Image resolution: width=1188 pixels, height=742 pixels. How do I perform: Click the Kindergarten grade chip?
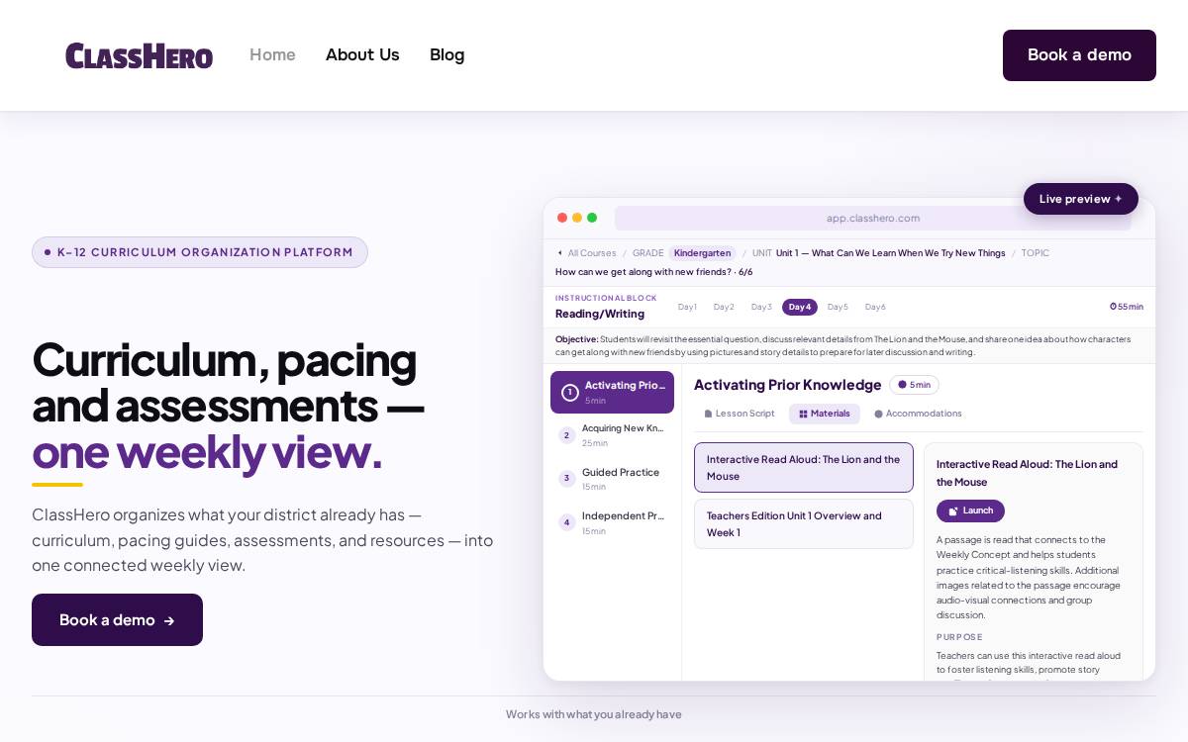[702, 253]
